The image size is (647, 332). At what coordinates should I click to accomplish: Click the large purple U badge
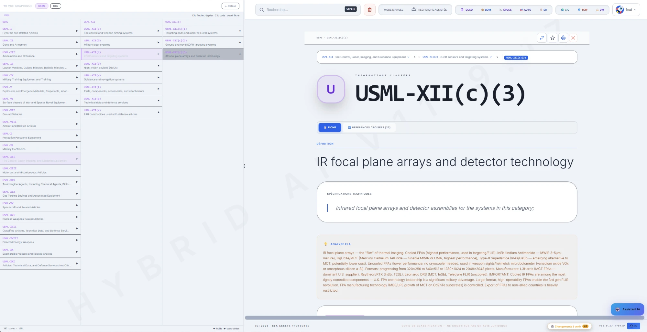(331, 89)
